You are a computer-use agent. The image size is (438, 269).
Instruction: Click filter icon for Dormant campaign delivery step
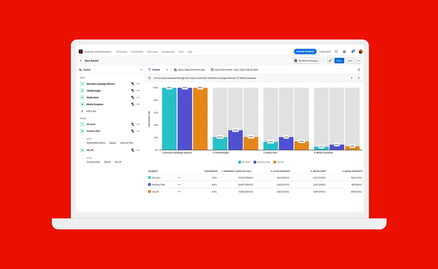133,84
